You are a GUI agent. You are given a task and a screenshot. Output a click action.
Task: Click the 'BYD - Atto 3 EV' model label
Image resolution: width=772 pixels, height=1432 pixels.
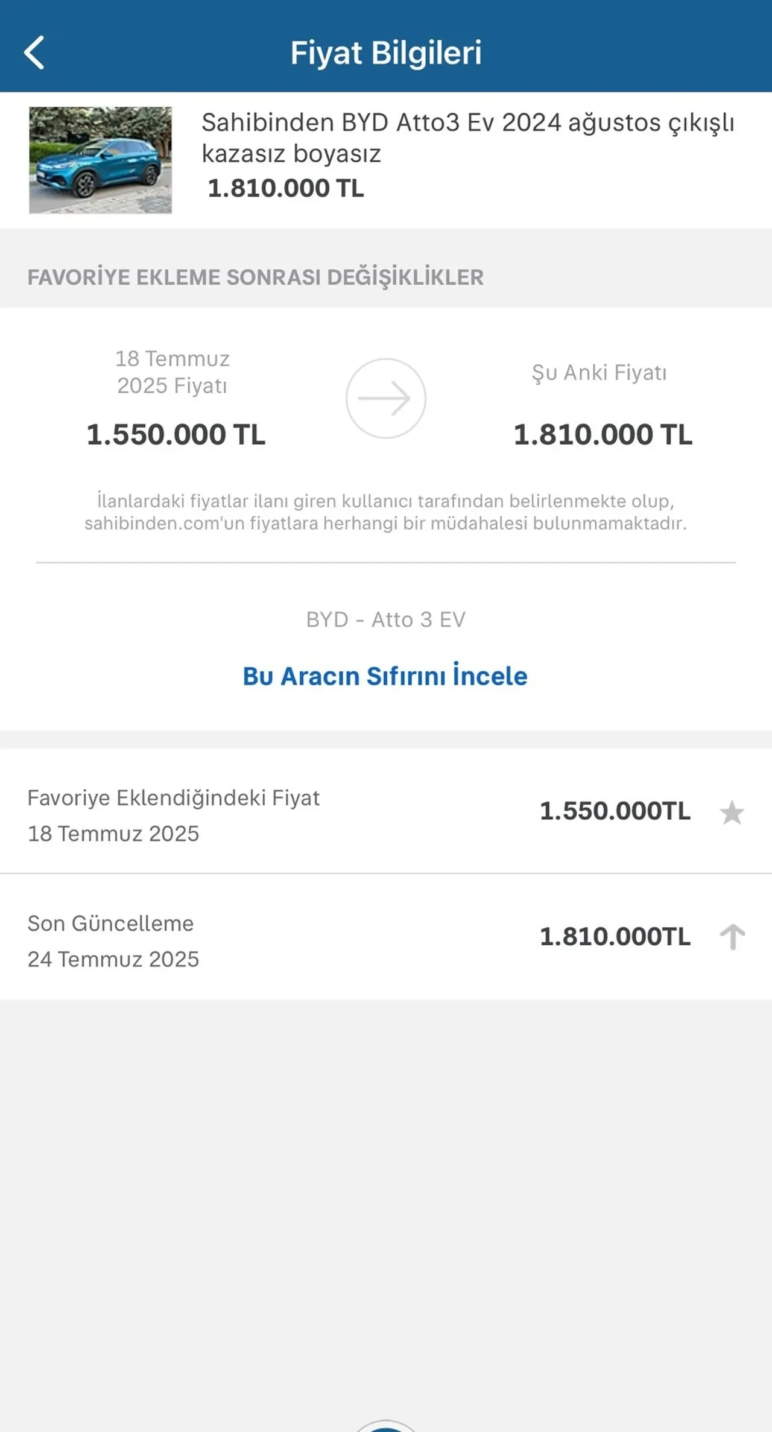385,619
